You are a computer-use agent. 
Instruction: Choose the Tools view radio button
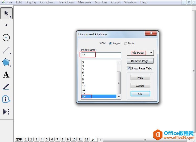[x=125, y=43]
